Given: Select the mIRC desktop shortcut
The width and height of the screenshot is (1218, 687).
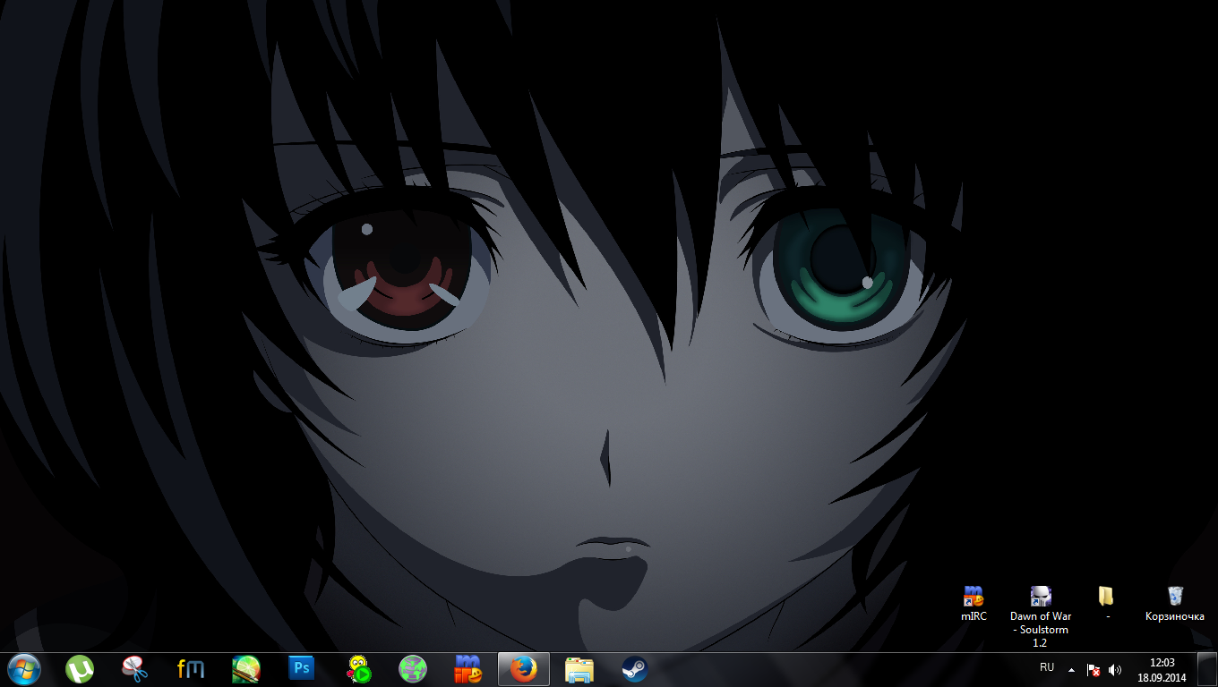Looking at the screenshot, I should [x=974, y=604].
